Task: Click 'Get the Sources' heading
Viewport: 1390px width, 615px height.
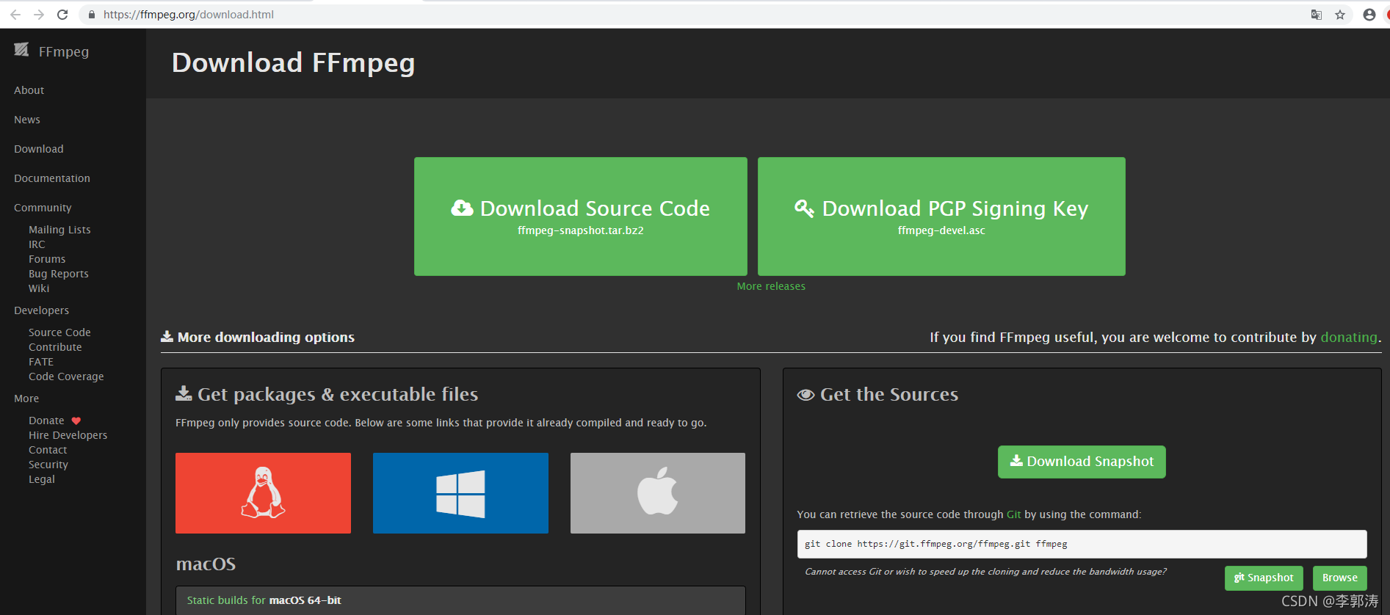Action: 877,395
